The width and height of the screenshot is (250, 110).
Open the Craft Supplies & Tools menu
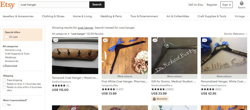212,16
